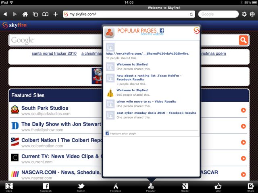
Task: Open 'Welcome to Skyfire!' with 695 shares
Action: point(133,90)
